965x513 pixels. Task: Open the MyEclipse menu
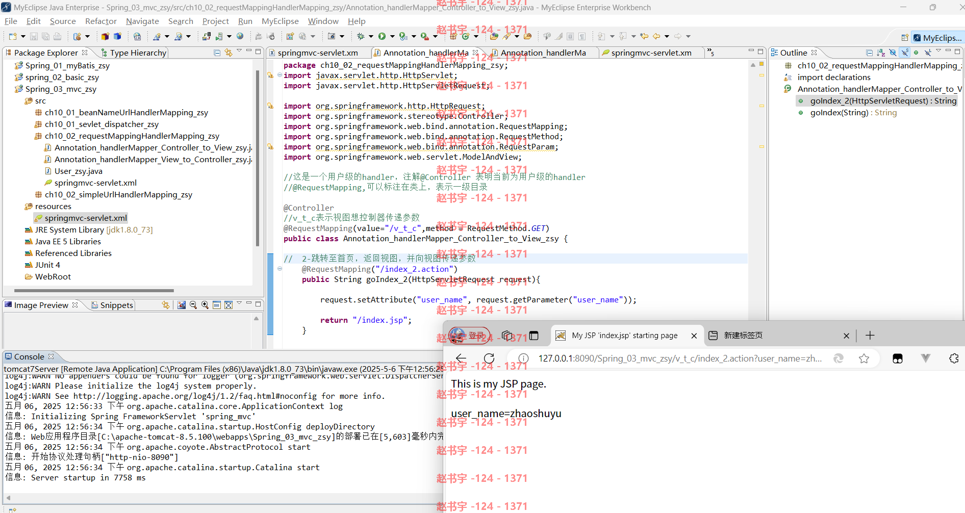click(280, 21)
